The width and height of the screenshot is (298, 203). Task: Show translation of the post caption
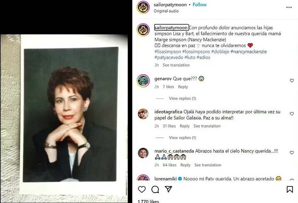click(x=176, y=65)
